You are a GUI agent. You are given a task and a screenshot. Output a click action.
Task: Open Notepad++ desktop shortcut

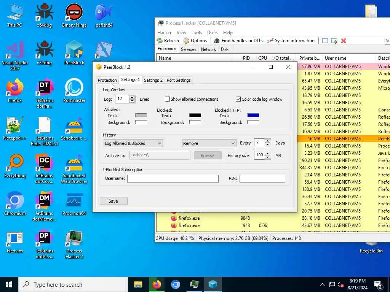click(15, 129)
